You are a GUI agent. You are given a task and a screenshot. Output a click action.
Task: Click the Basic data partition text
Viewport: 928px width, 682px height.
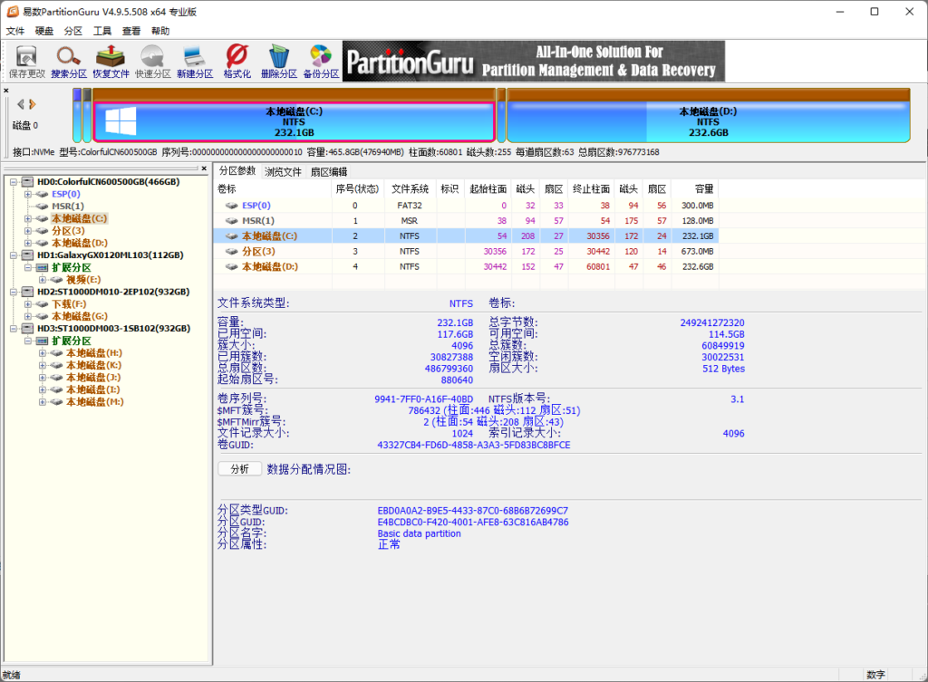(419, 533)
